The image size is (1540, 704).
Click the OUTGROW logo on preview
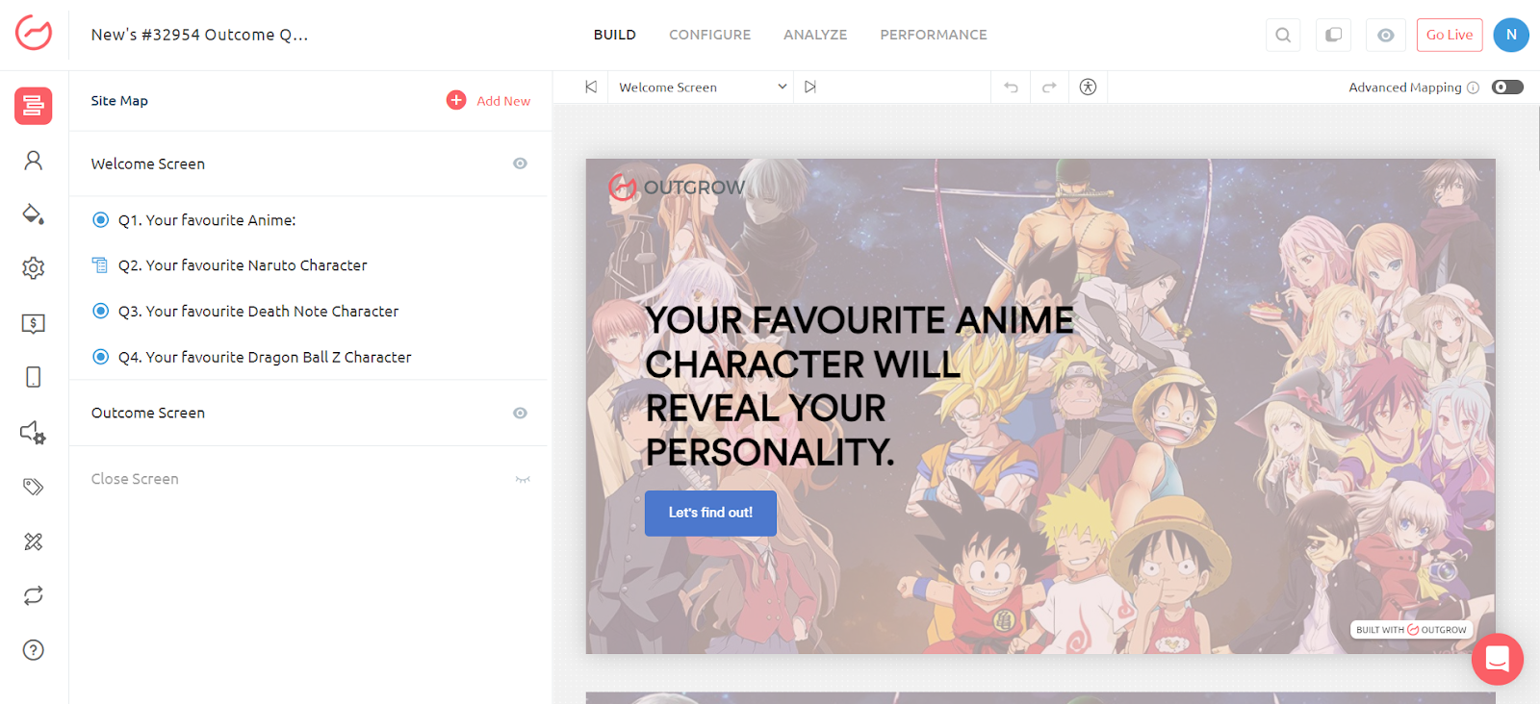pos(677,187)
